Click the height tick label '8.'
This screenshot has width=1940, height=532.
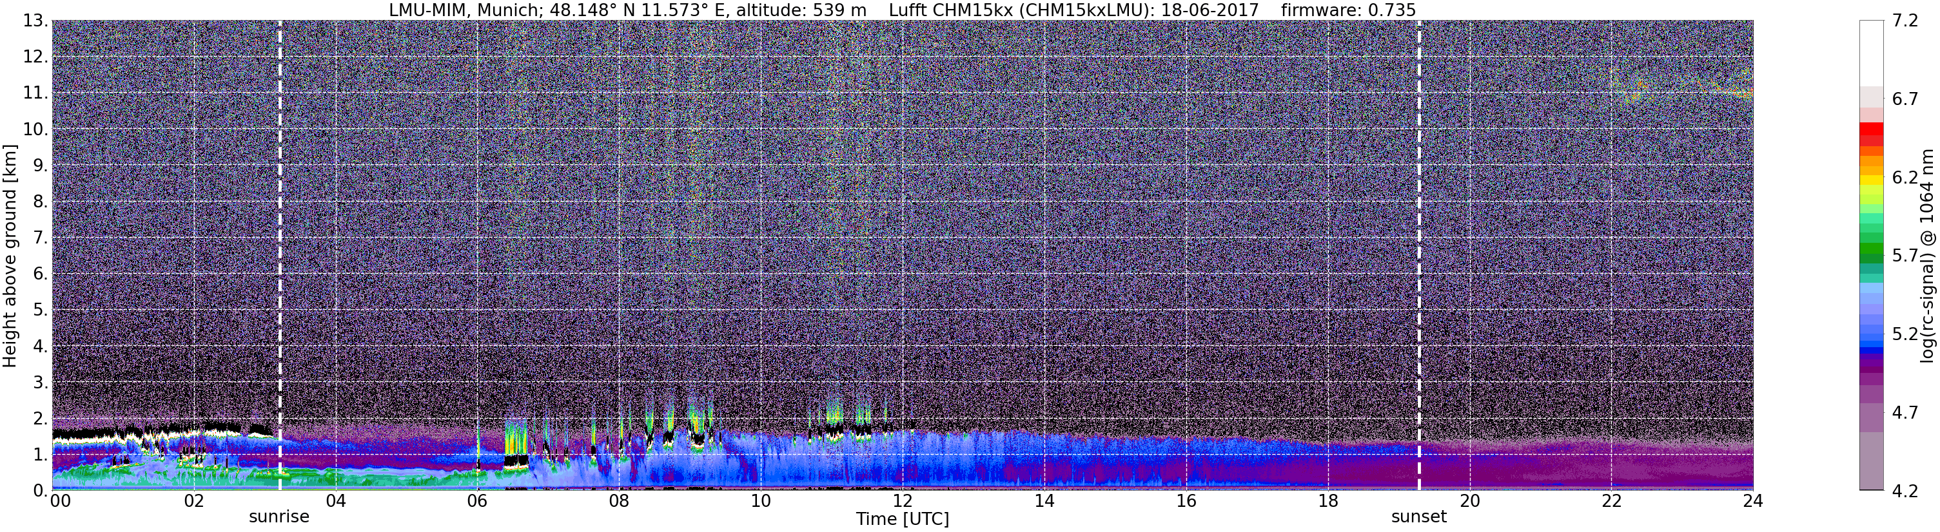pyautogui.click(x=41, y=202)
